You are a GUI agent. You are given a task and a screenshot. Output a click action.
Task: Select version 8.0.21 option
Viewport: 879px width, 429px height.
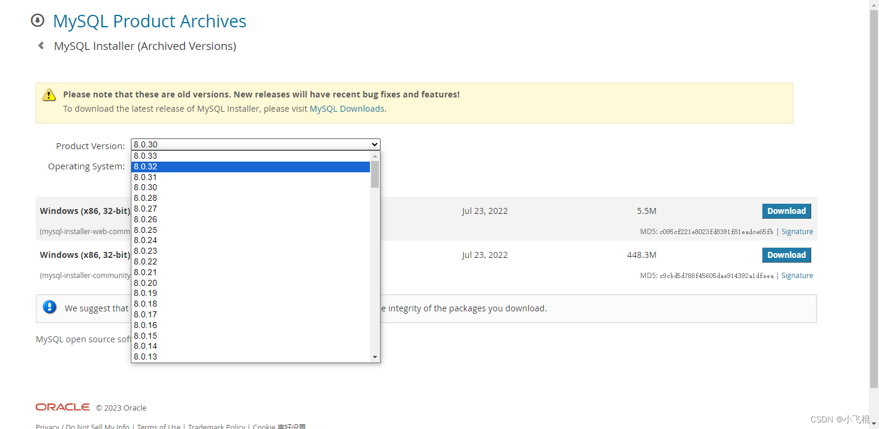[250, 272]
